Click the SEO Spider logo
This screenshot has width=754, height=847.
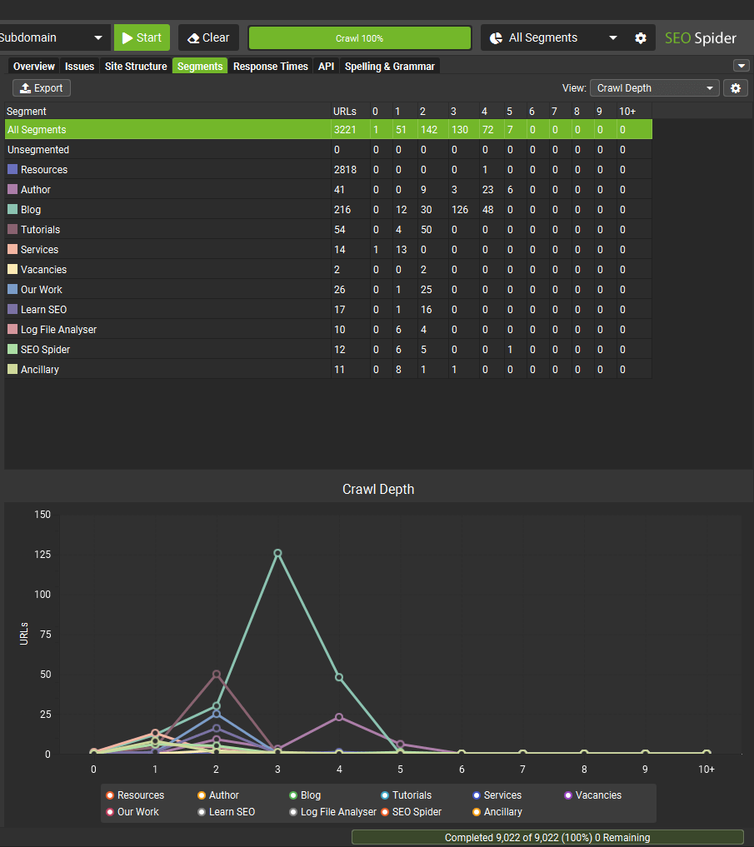701,37
